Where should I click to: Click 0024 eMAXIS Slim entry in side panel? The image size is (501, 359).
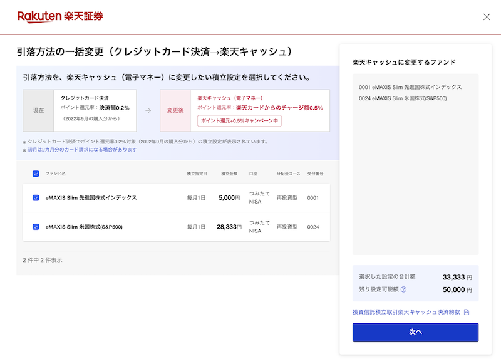[x=403, y=98]
